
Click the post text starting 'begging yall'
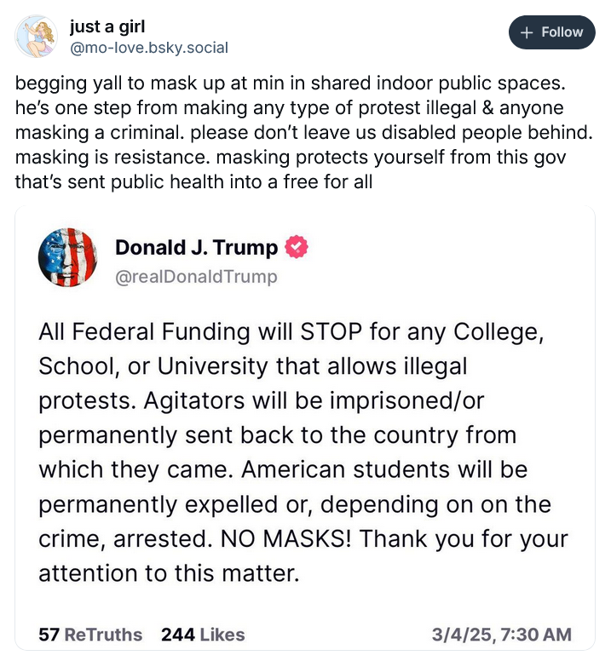coord(291,88)
